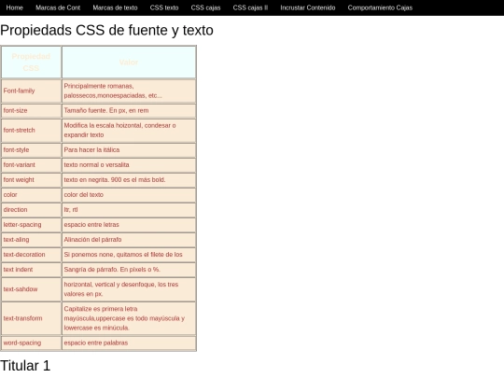Image resolution: width=504 pixels, height=378 pixels.
Task: Click the text-sahdow property cell
Action: (x=31, y=289)
